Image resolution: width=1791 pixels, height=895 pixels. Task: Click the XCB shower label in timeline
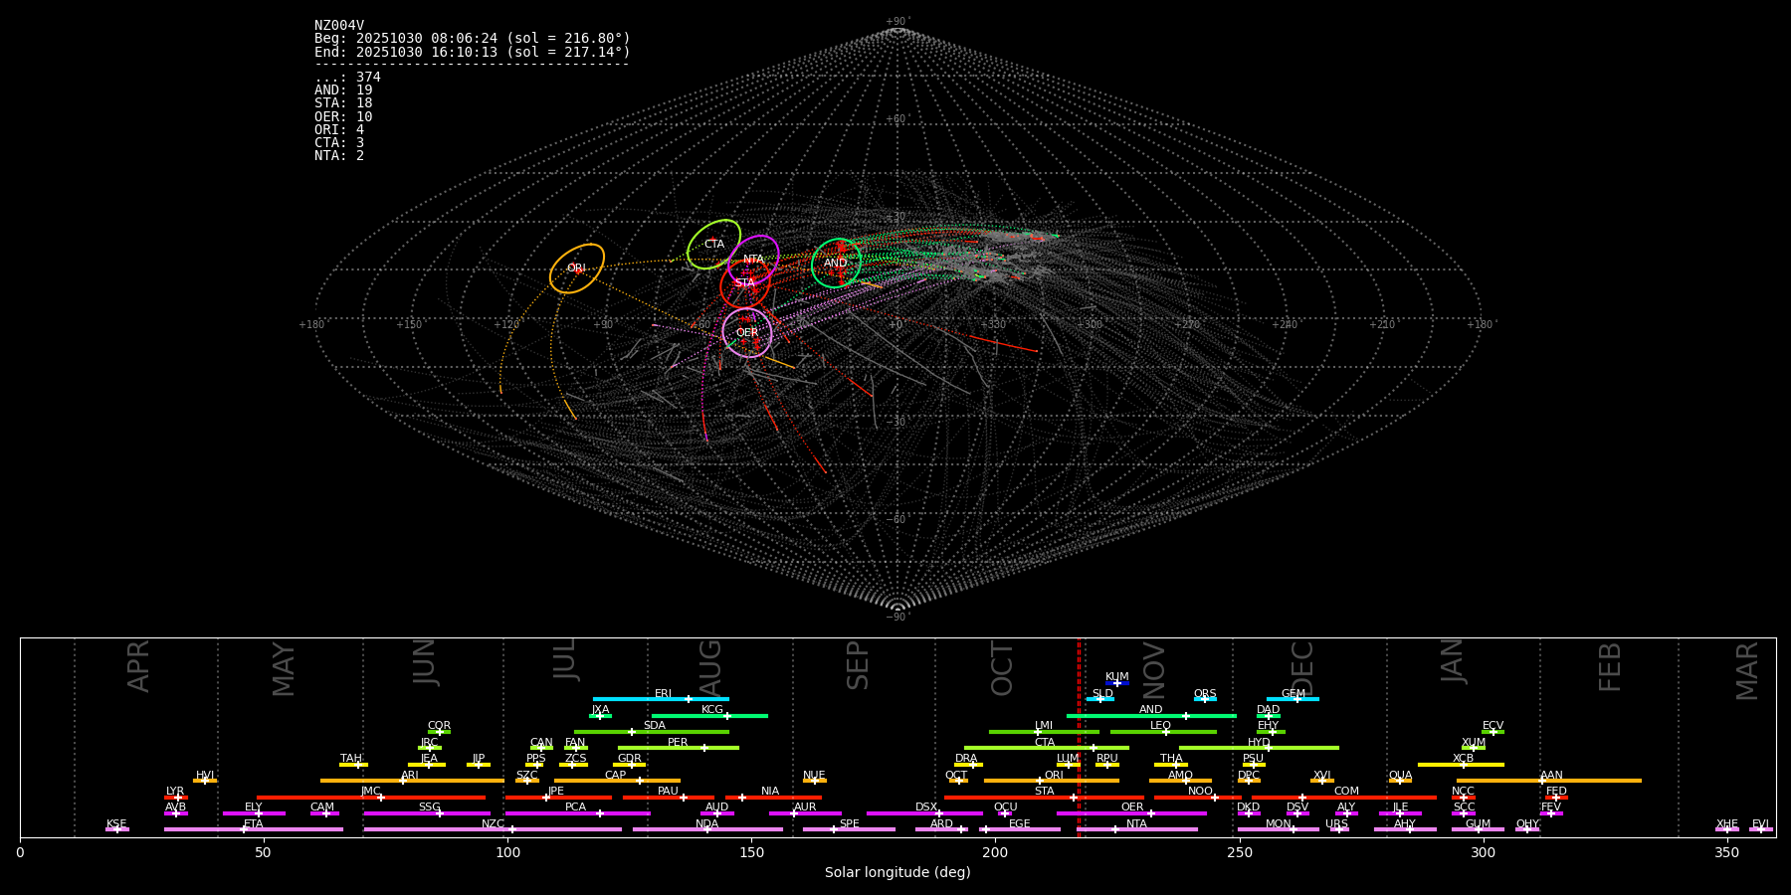1464,759
